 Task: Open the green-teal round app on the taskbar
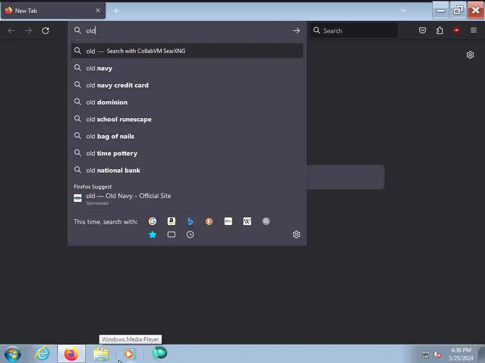click(x=160, y=353)
